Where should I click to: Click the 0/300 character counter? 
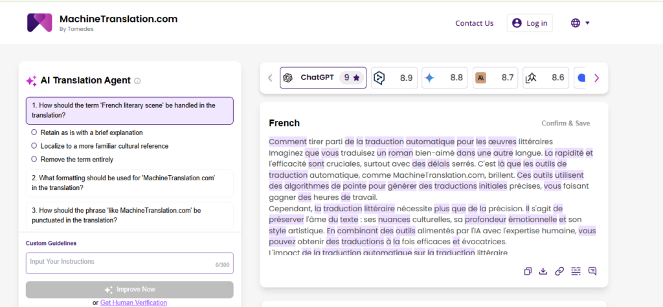[223, 265]
